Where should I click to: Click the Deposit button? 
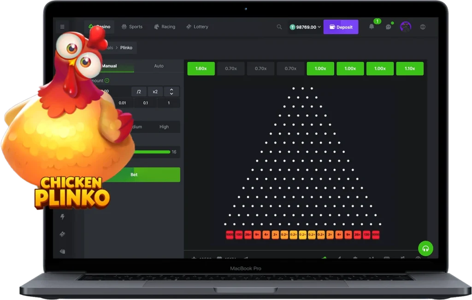[x=341, y=27]
